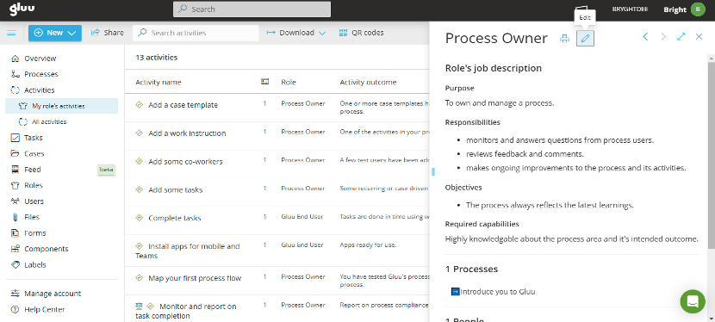Open Add a case template activity
Viewport: 715px width, 322px height.
tap(183, 105)
